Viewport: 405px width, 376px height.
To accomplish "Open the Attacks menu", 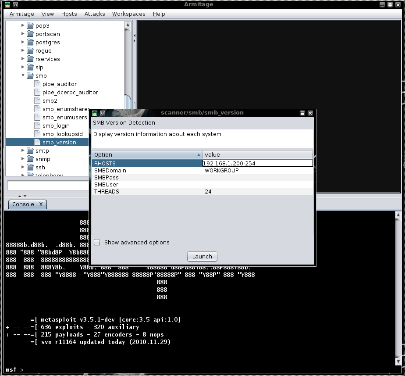I will click(95, 14).
